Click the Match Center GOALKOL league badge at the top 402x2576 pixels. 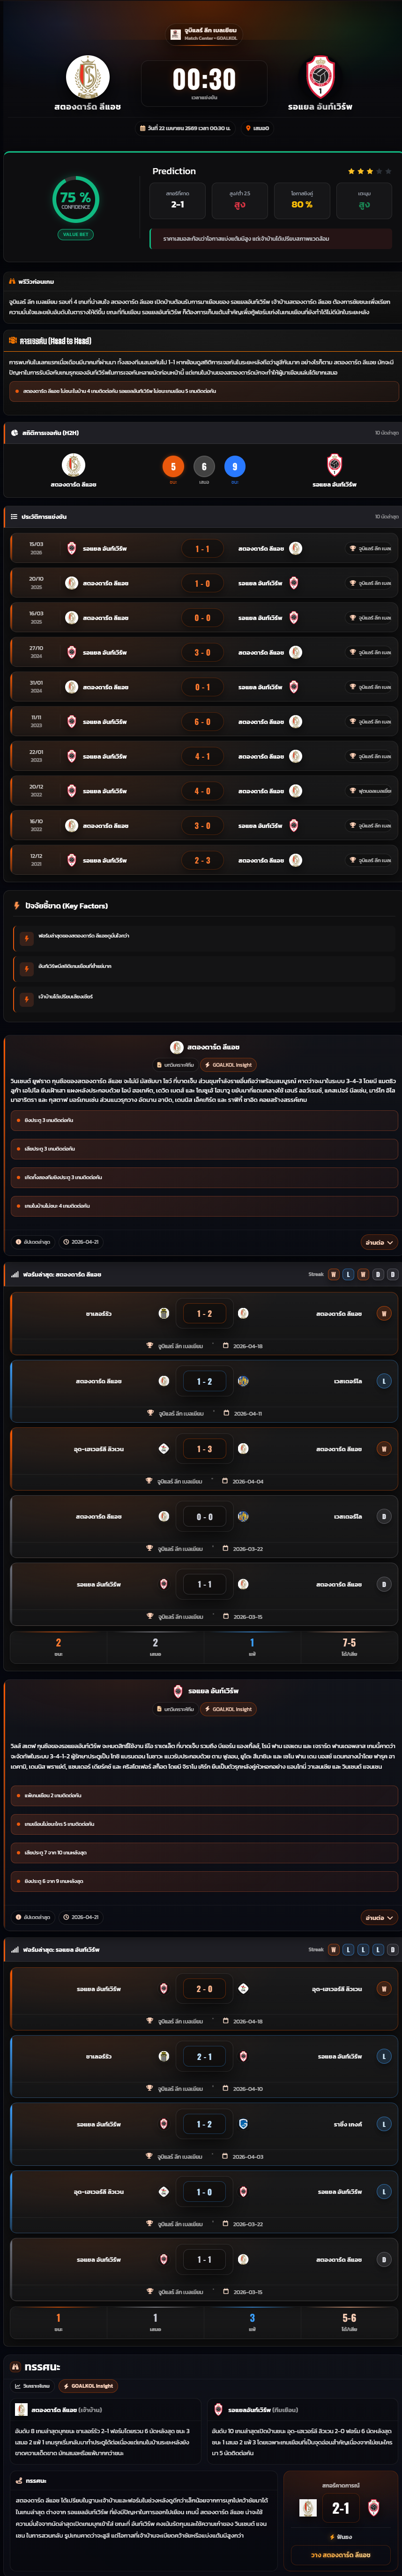coord(204,34)
